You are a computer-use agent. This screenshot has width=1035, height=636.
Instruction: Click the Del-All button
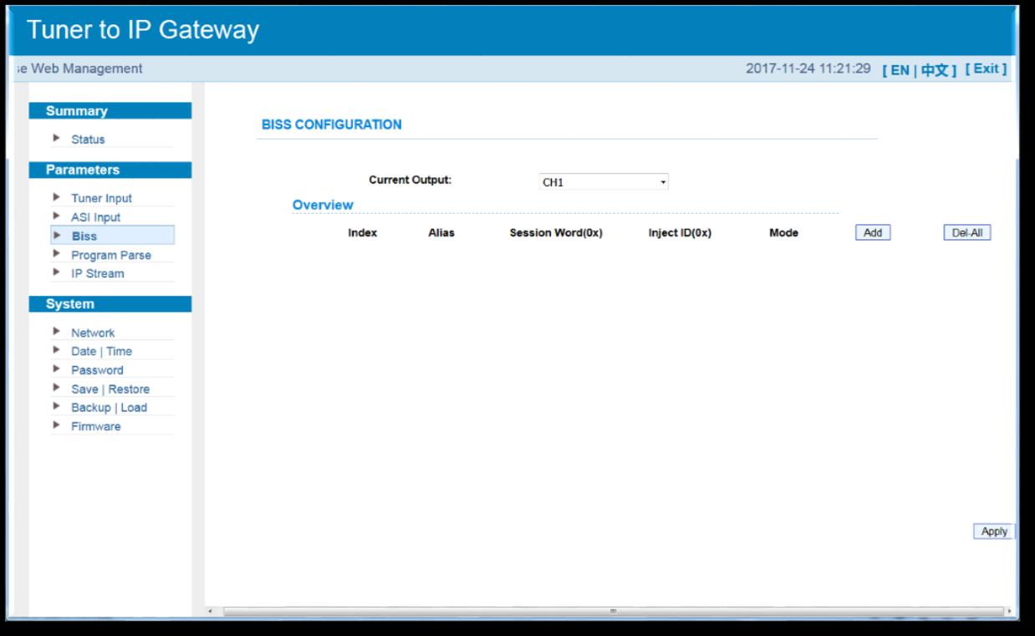(966, 233)
